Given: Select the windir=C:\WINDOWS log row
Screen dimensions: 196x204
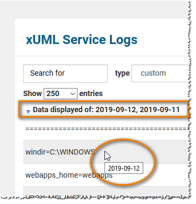Looking at the screenshot, I should [106, 152].
